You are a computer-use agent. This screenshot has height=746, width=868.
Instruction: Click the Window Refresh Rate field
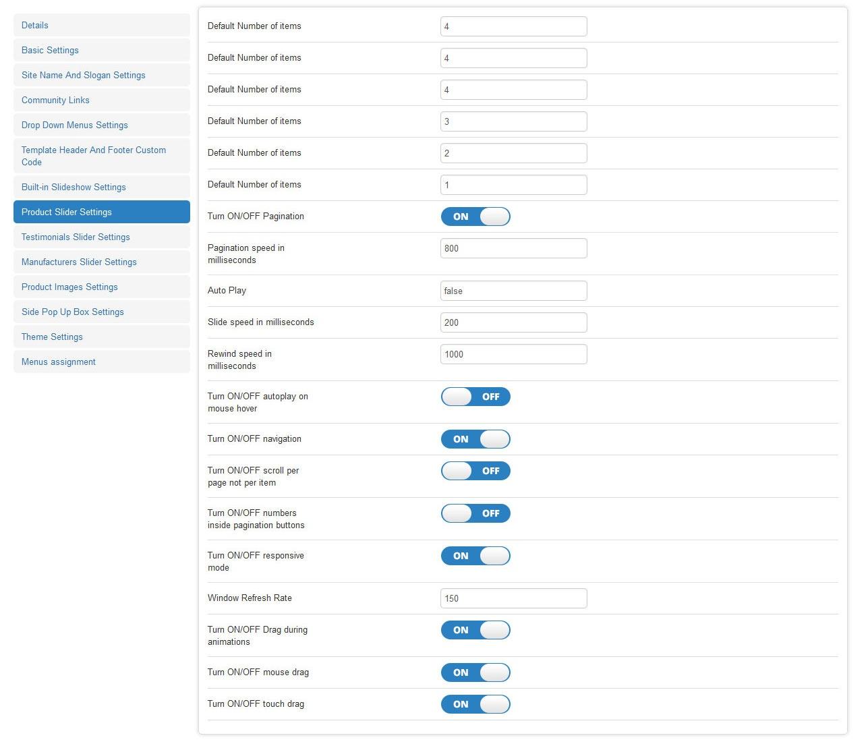point(513,598)
